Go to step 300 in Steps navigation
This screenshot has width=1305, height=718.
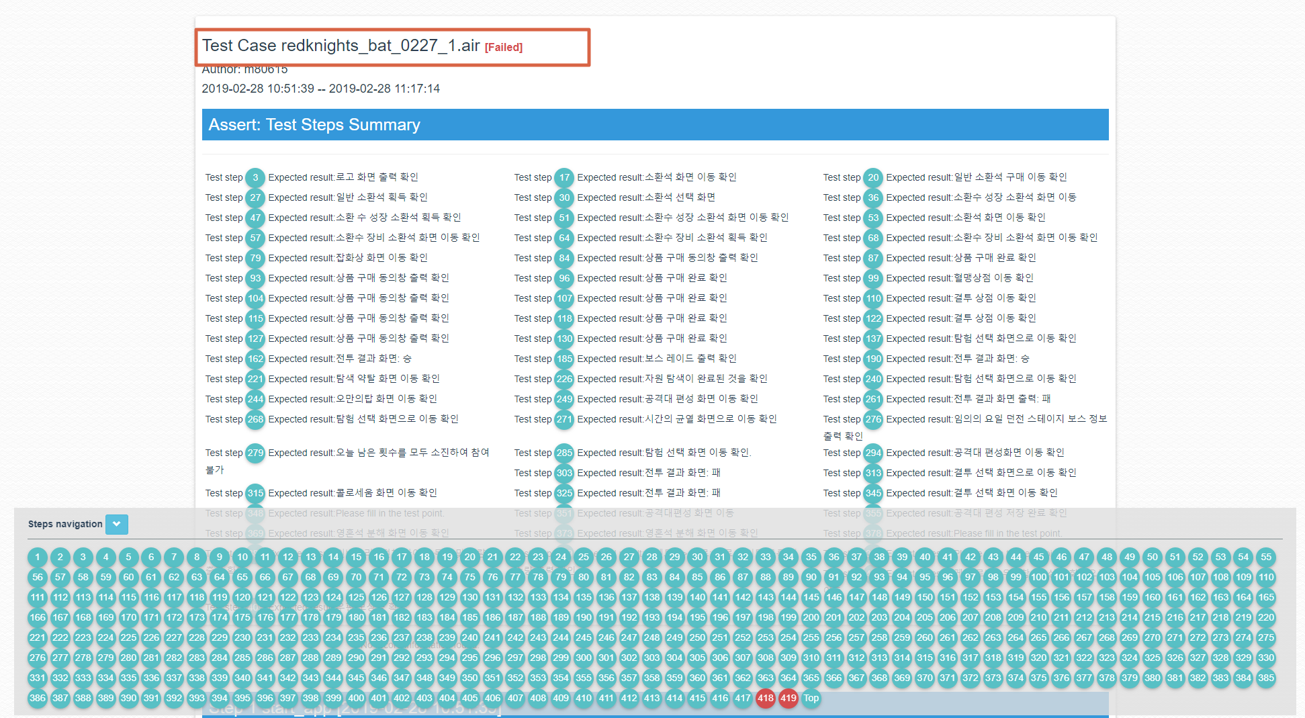coord(584,658)
